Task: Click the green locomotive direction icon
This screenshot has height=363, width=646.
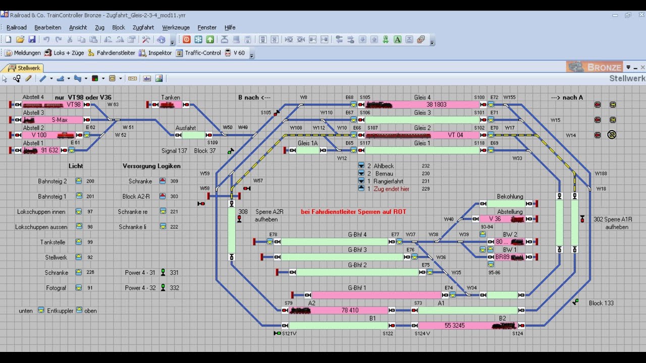Action: pyautogui.click(x=386, y=39)
